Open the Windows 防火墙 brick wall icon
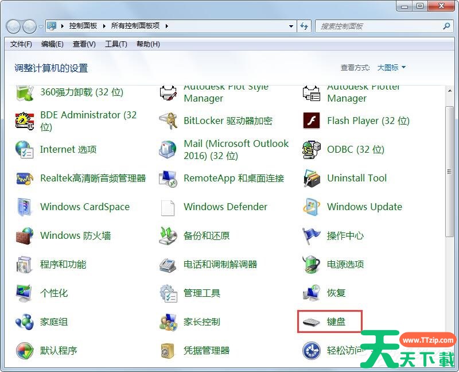This screenshot has height=372, width=459. click(25, 235)
